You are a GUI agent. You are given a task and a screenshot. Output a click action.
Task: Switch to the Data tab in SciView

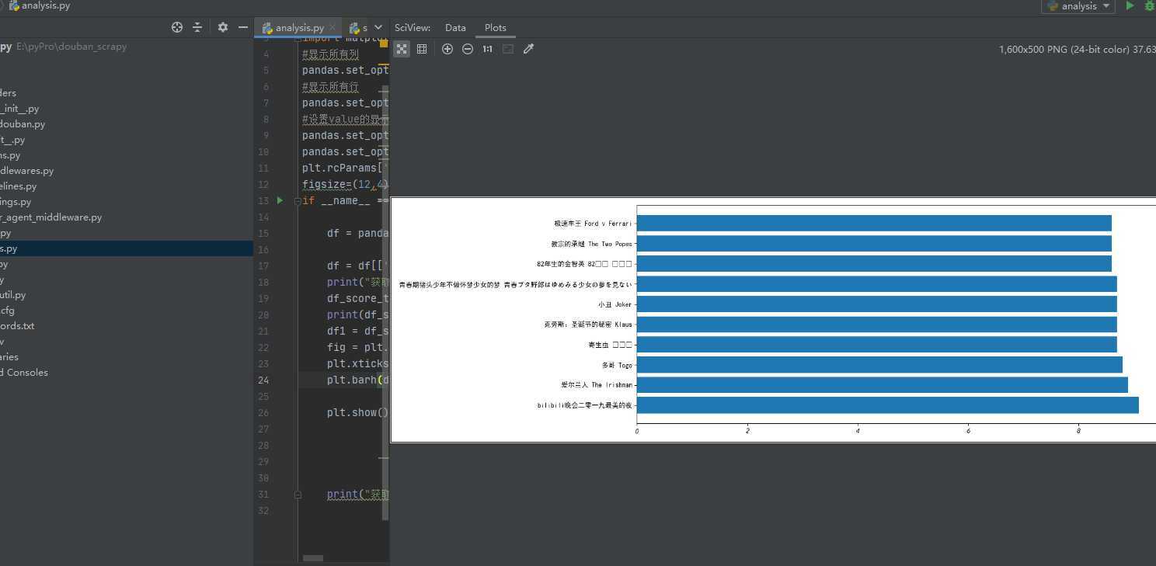pos(455,27)
